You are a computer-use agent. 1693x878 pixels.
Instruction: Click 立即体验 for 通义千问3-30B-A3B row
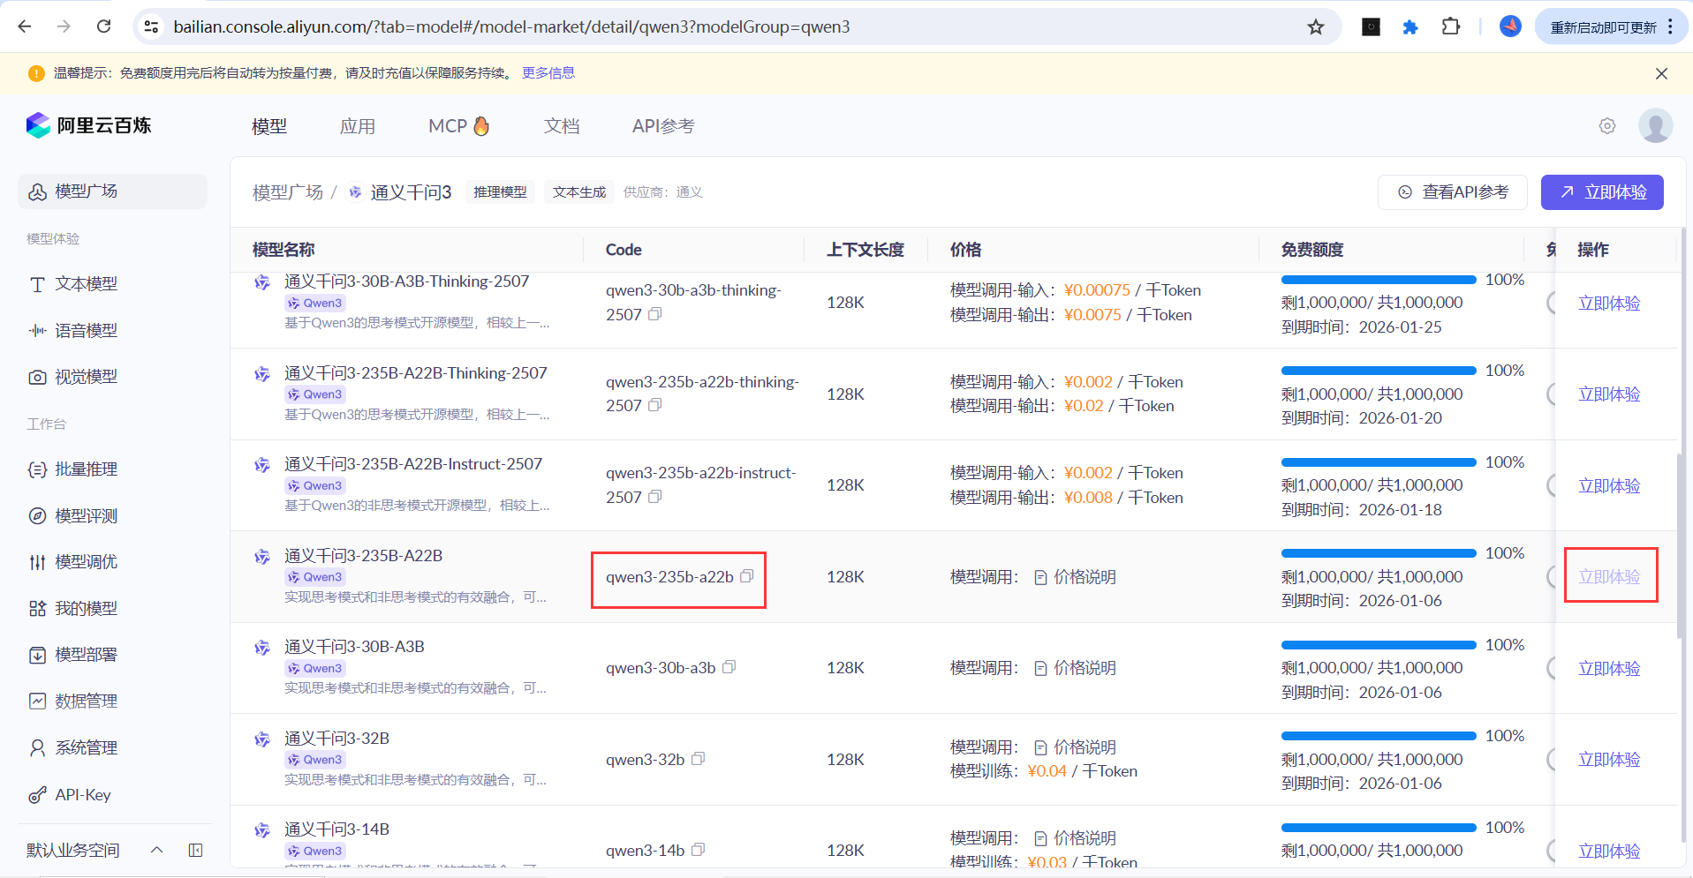1609,669
